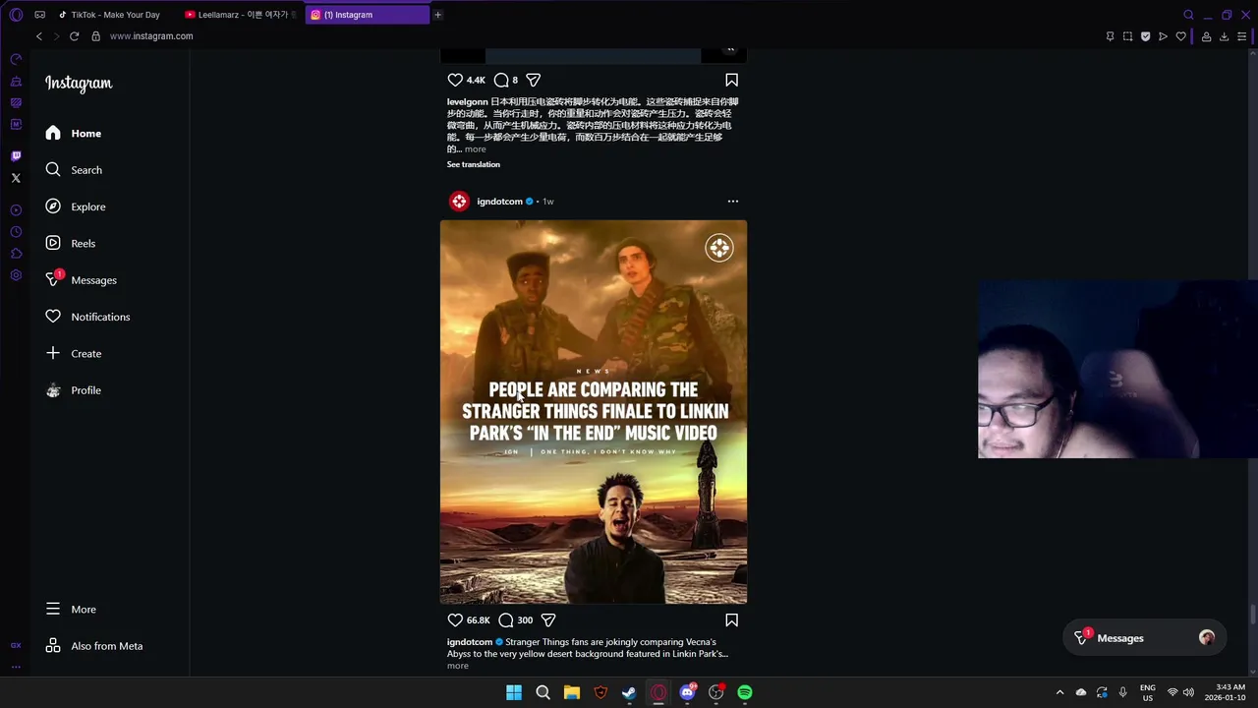Screen dimensions: 1258x708
Task: Open the downloads toolbar icon
Action: 1224,36
